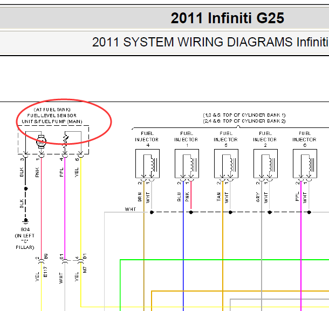
Task: Click the Fuel Injector 1 coil box
Action: click(x=187, y=164)
